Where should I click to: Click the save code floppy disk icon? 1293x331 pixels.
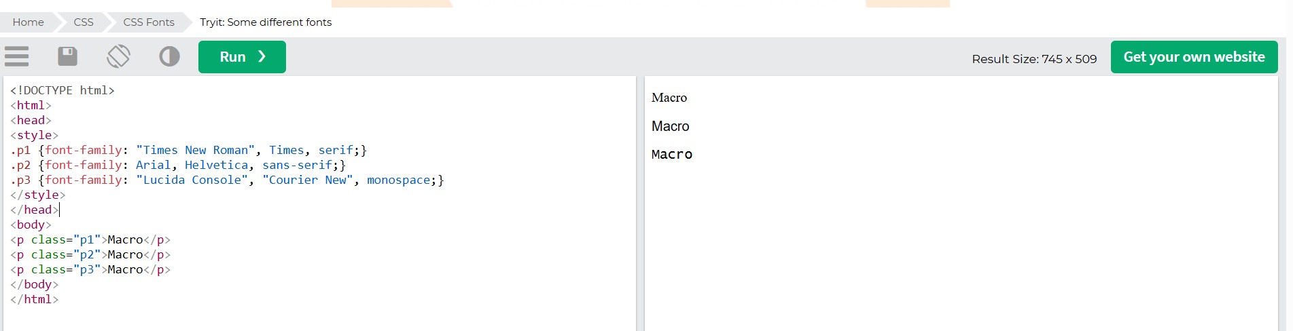[67, 56]
